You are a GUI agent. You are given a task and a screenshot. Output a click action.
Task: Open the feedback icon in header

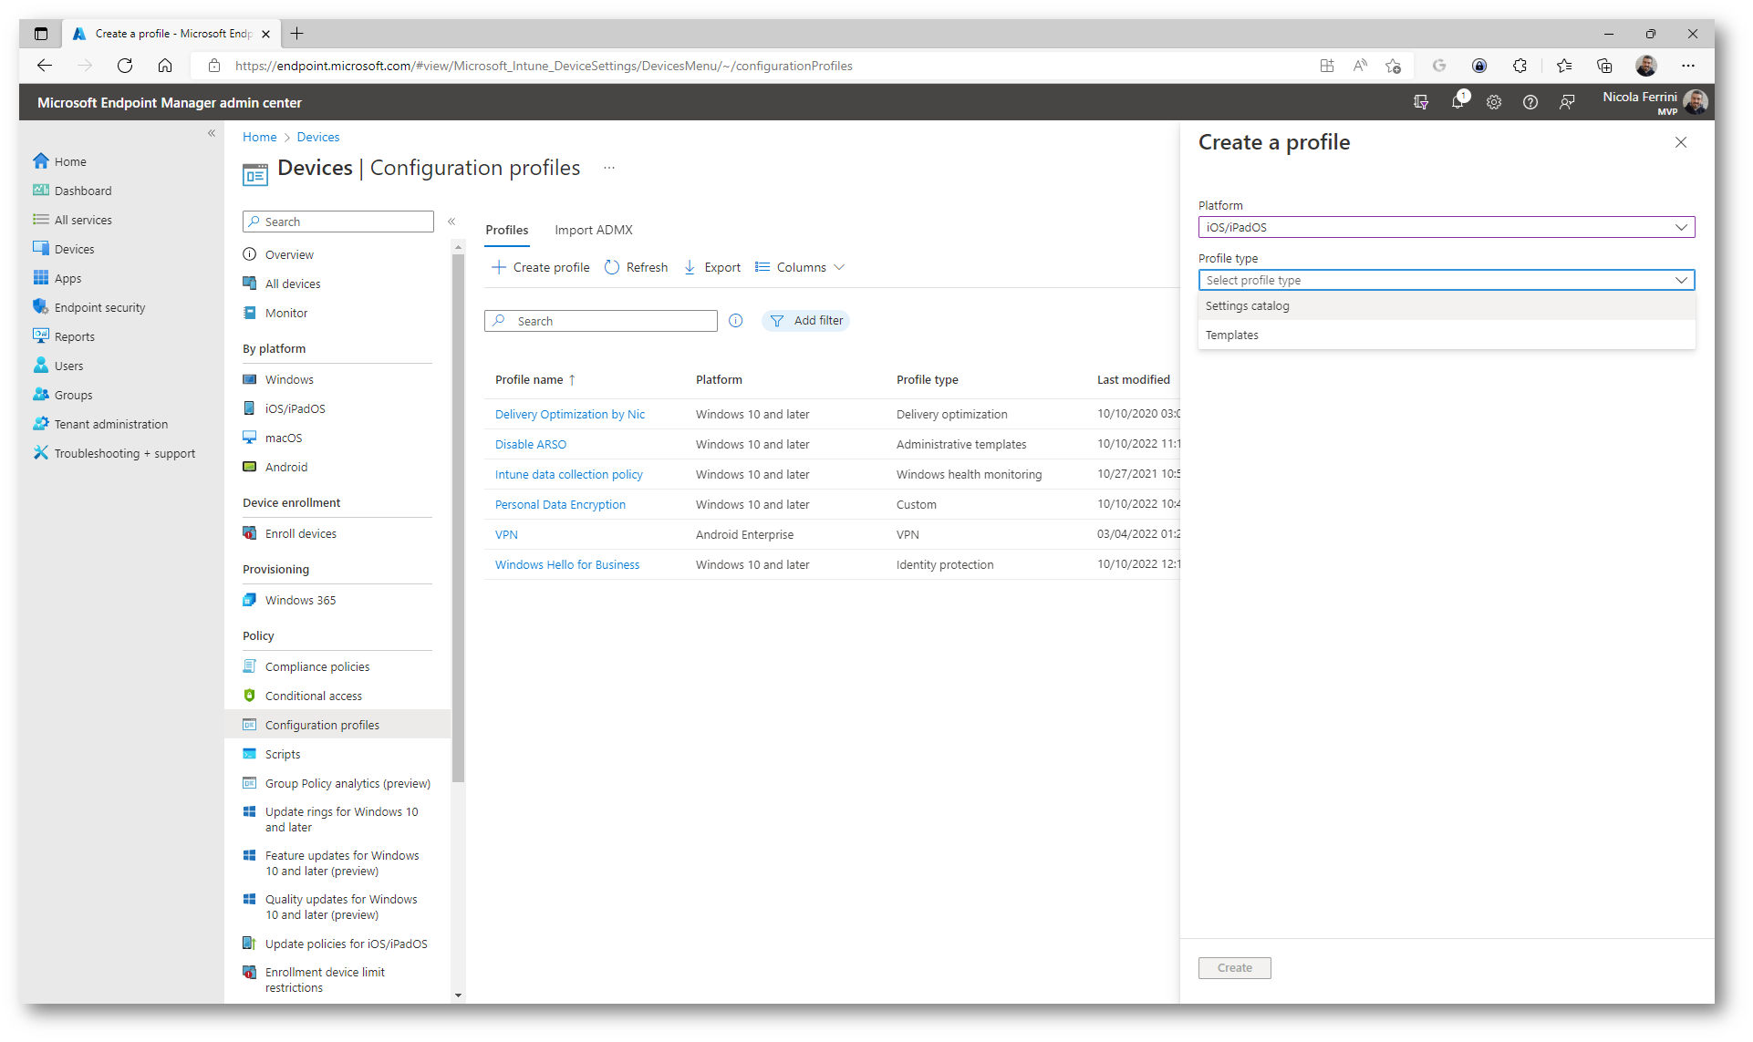[1567, 103]
